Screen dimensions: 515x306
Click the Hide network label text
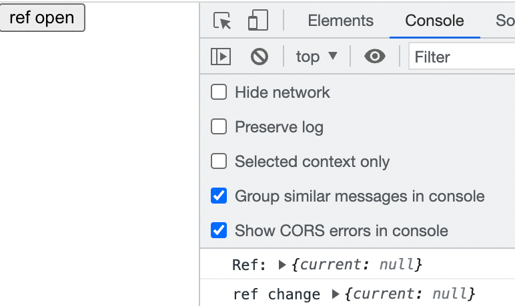click(x=282, y=92)
